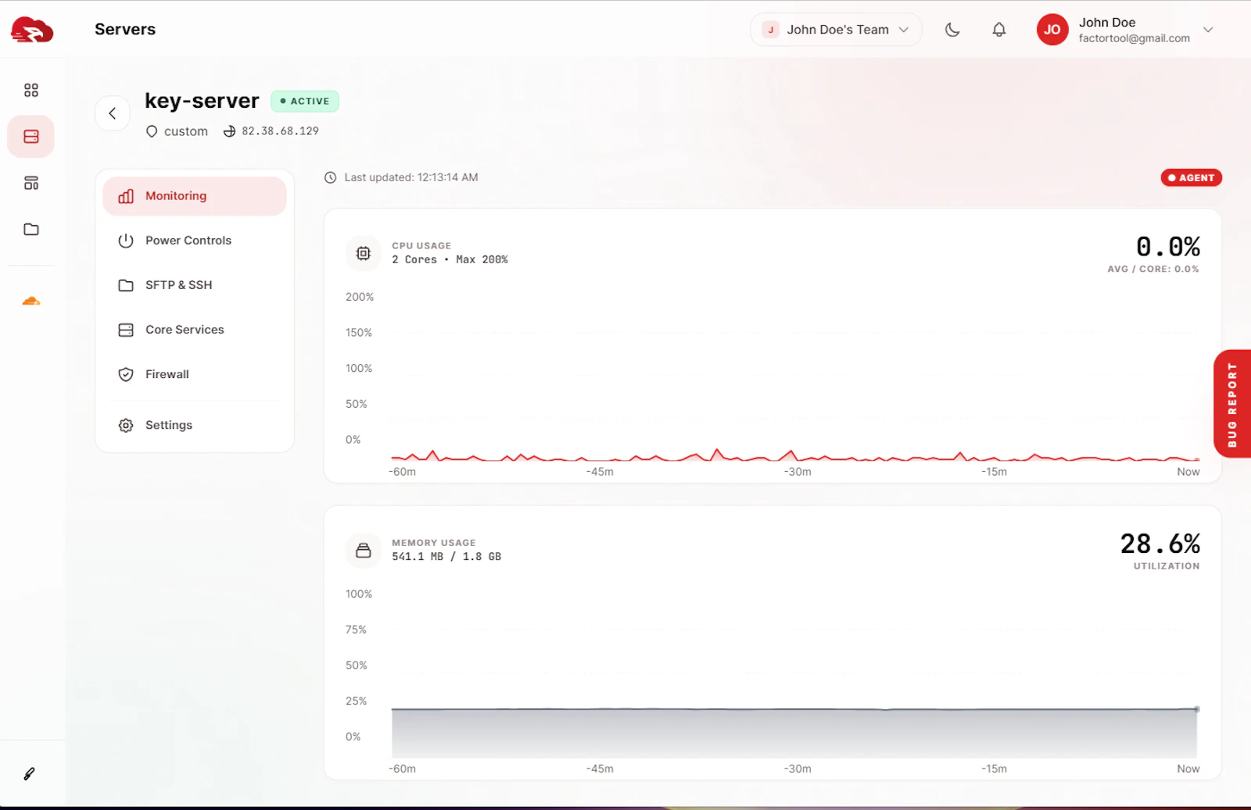Open notifications bell icon
Image resolution: width=1251 pixels, height=810 pixels.
click(x=999, y=30)
